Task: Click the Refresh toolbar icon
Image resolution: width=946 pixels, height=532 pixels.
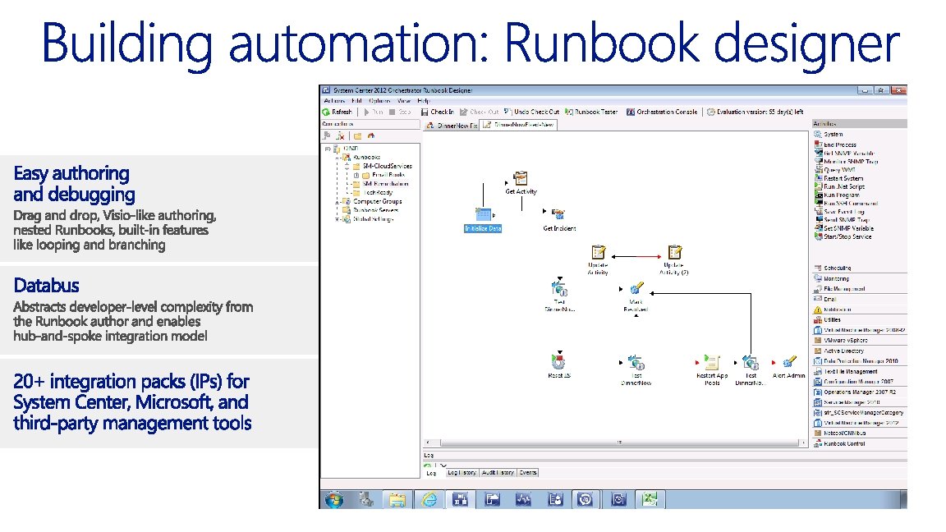Action: 326,112
